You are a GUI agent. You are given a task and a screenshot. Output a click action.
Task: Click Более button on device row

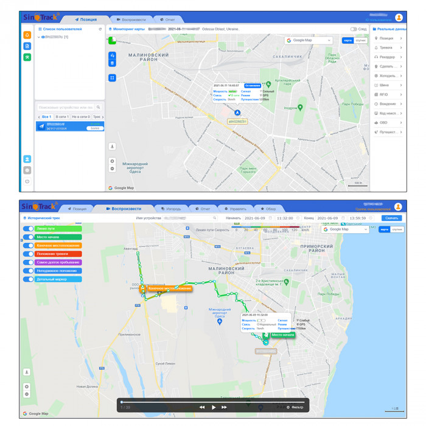tap(95, 128)
